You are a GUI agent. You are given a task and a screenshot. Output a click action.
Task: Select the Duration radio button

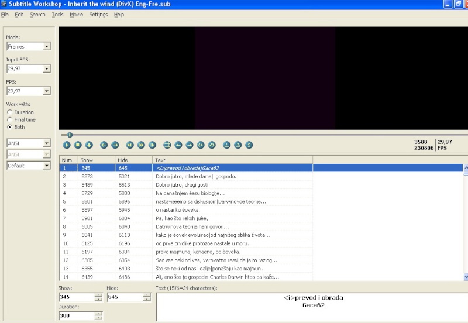(10, 112)
